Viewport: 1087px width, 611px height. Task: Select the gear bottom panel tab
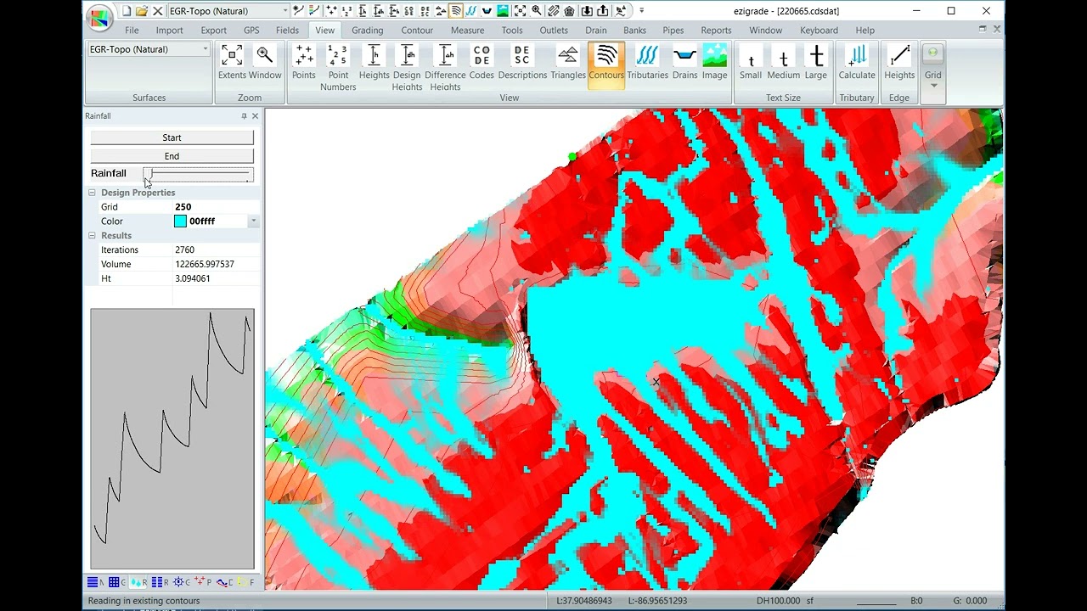point(181,582)
